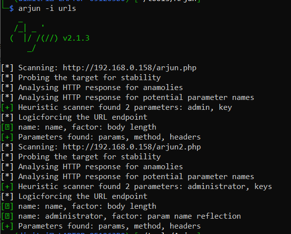Screen dimensions: 291x234
Task: Click the blue dollar prompt symbol
Action: (x=11, y=8)
